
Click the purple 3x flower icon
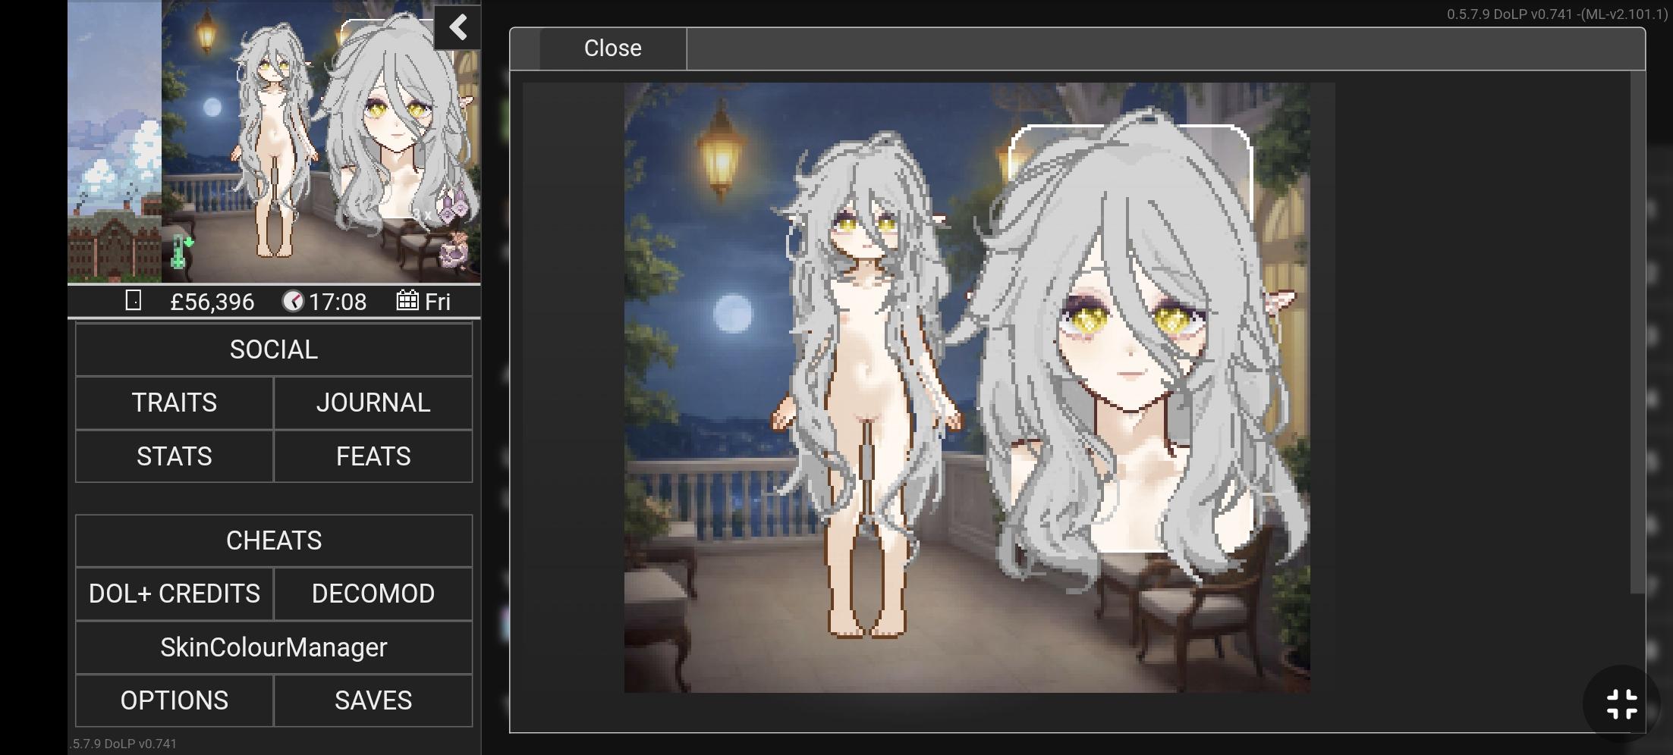[x=455, y=207]
